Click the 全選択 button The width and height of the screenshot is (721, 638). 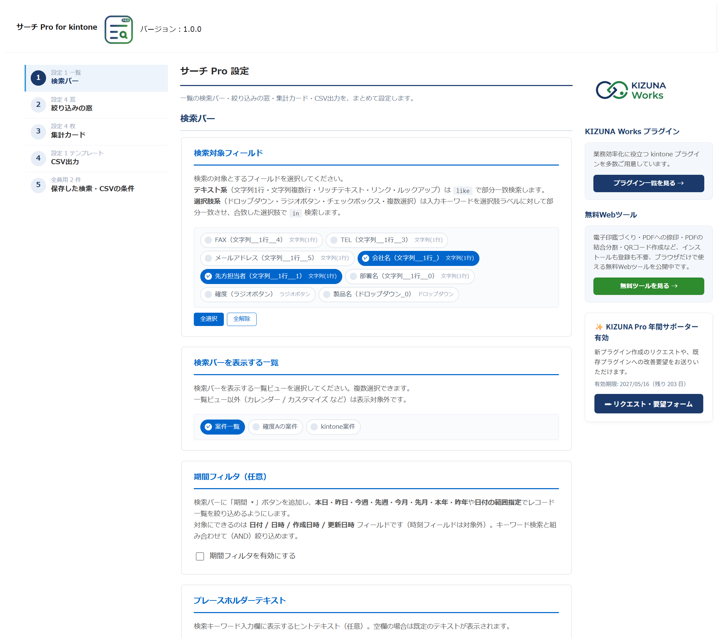click(208, 319)
